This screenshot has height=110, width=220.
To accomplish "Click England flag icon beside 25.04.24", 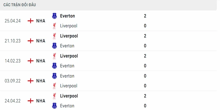I will click(x=31, y=21).
